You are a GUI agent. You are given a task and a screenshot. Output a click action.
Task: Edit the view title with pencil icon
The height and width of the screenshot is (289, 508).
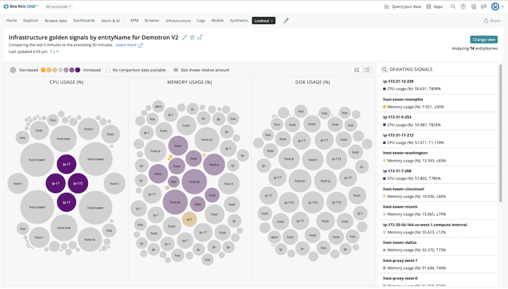[185, 37]
